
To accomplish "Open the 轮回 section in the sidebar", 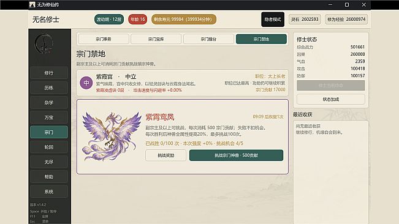I will point(49,147).
